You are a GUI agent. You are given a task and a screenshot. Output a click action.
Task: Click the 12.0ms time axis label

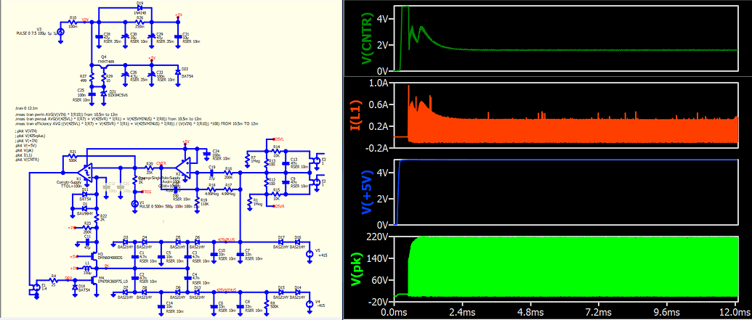click(736, 311)
